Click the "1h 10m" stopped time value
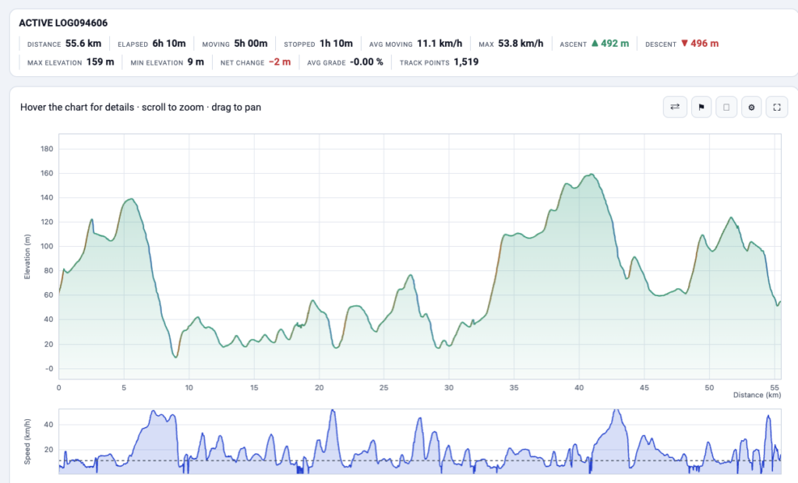The image size is (798, 483). pos(336,44)
